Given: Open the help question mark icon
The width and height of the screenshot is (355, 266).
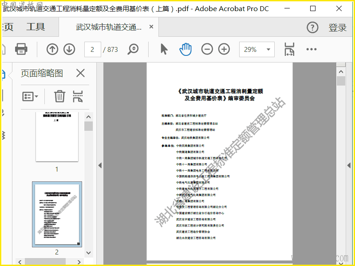Looking at the screenshot, I should point(312,27).
